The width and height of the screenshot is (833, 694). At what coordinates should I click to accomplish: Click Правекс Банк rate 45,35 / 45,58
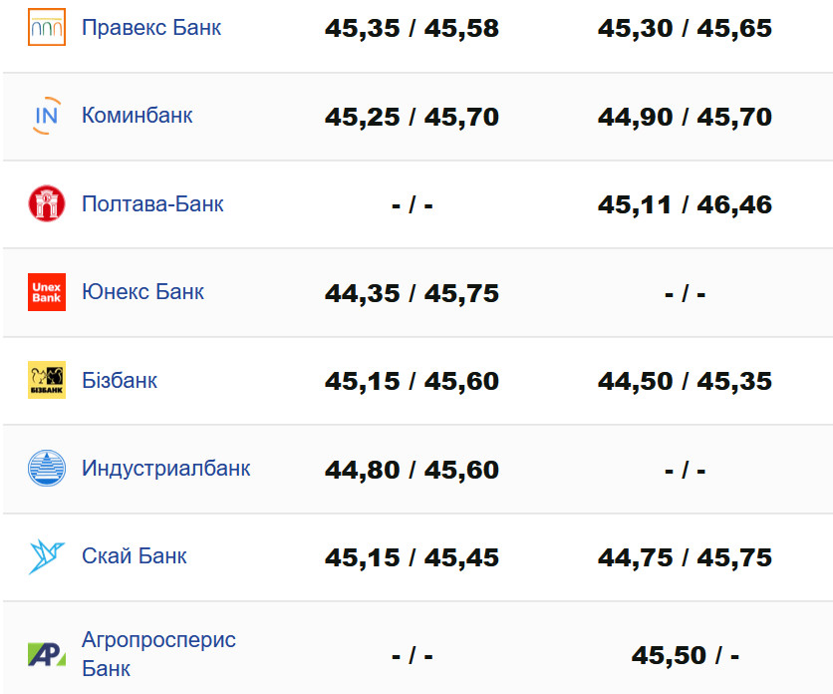(x=412, y=28)
